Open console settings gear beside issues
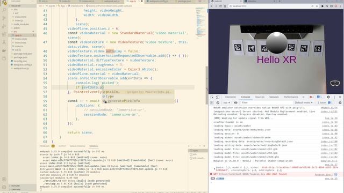344x193 pixels. [x=340, y=102]
